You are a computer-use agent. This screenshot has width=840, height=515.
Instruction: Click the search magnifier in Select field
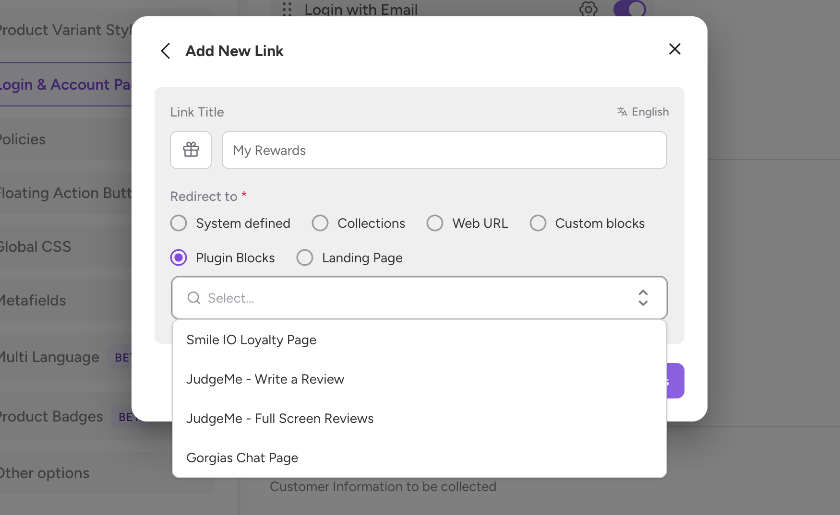[x=194, y=298]
